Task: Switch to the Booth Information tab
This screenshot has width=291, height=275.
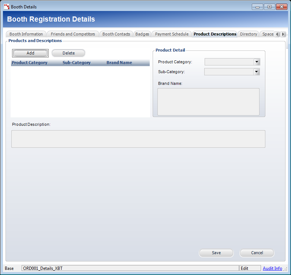Action: tap(26, 34)
